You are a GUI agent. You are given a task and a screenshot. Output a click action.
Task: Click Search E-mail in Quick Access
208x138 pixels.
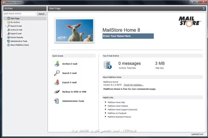(x=69, y=73)
